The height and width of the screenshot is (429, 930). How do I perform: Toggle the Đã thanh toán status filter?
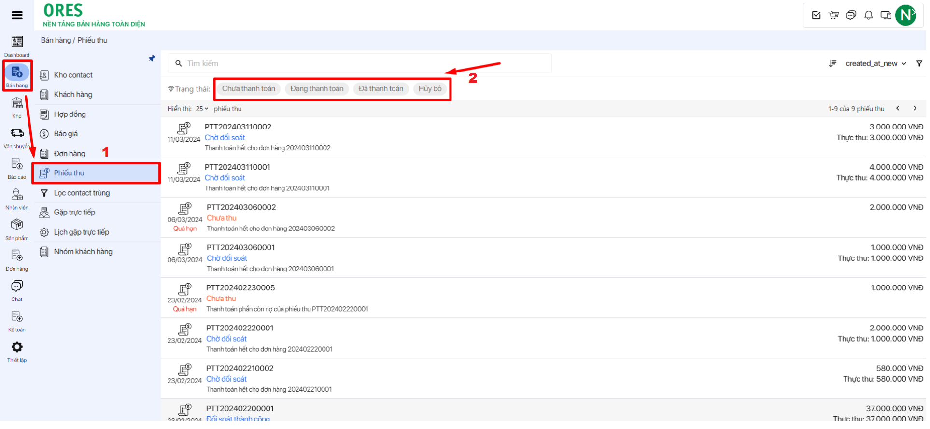click(380, 89)
